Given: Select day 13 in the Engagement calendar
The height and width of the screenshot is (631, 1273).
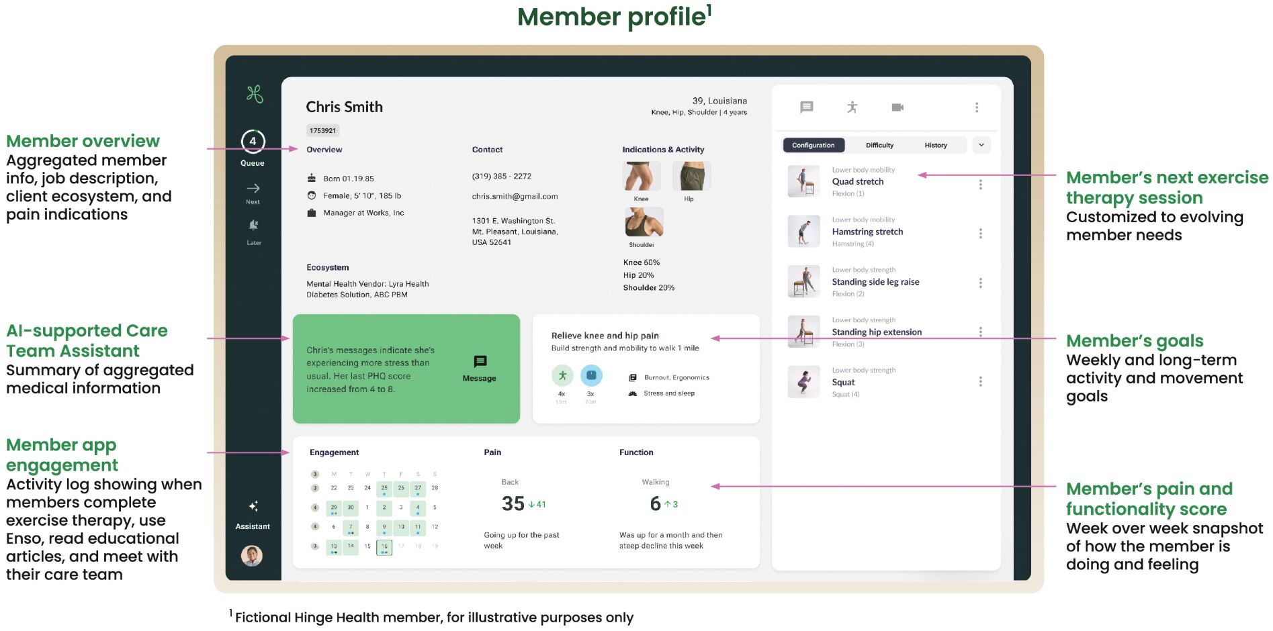Looking at the screenshot, I should click(334, 547).
